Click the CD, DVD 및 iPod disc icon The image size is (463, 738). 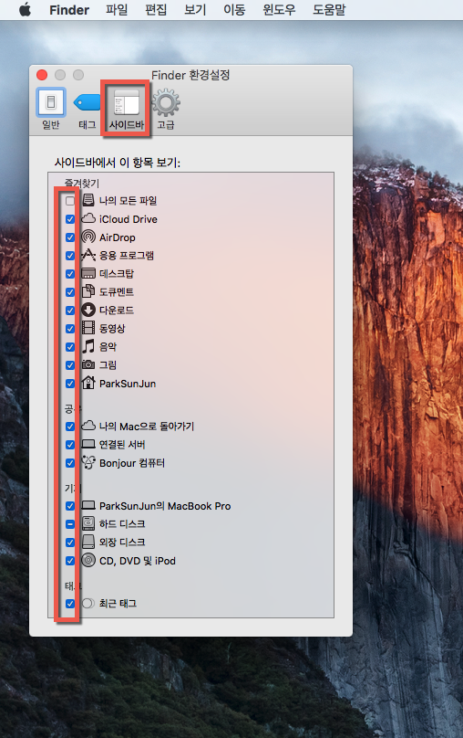tap(88, 560)
